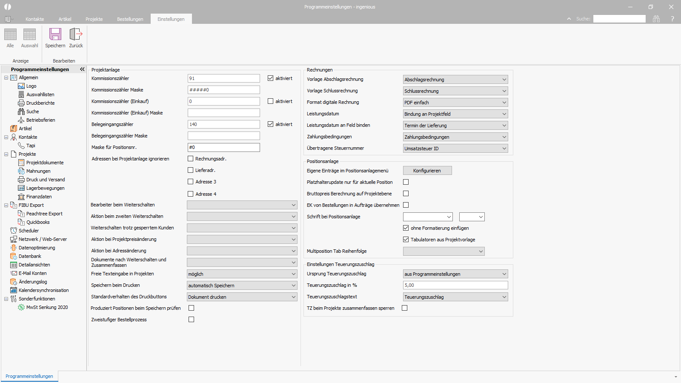Click the Konfigurieren button
The image size is (681, 383).
[427, 171]
